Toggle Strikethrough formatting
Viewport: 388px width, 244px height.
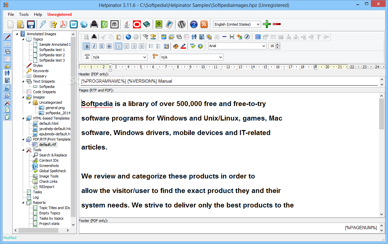pyautogui.click(x=109, y=46)
